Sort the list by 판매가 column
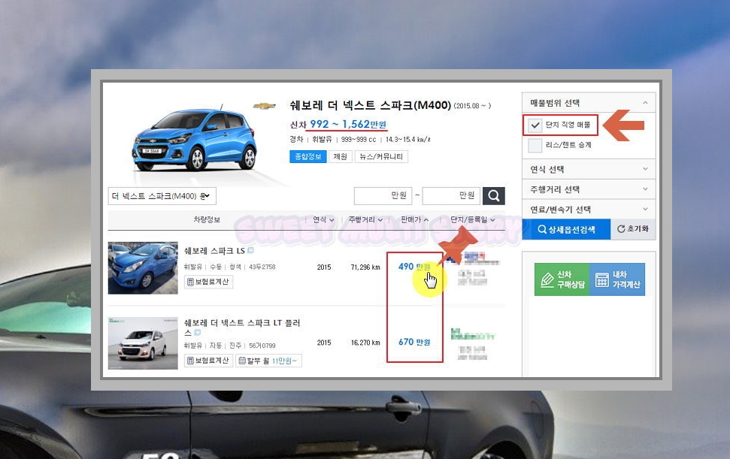730x459 pixels. (x=414, y=219)
